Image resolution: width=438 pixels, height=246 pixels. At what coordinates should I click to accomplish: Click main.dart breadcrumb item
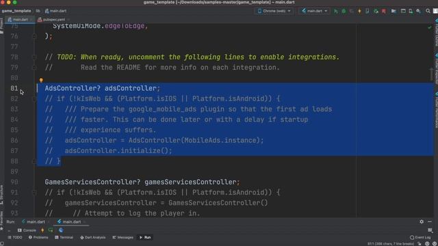55,11
